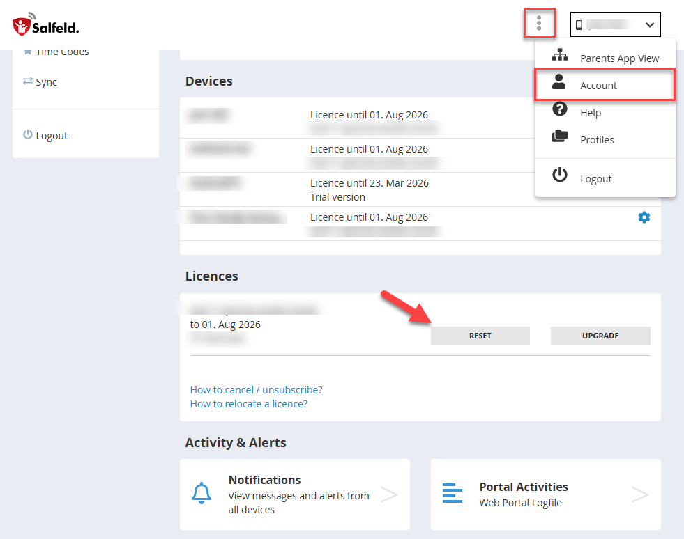Click the Parents App View hierarchy icon

[x=559, y=56]
